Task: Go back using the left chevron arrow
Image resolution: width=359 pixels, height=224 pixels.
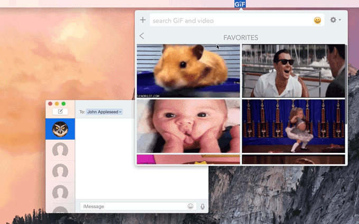Action: click(141, 36)
